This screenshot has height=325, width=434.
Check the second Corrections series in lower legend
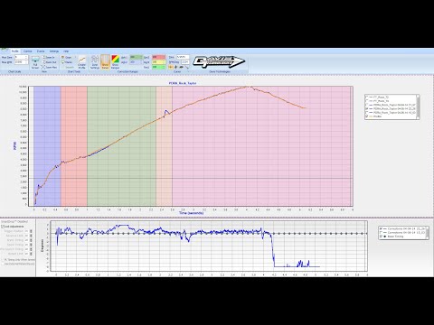[382, 233]
